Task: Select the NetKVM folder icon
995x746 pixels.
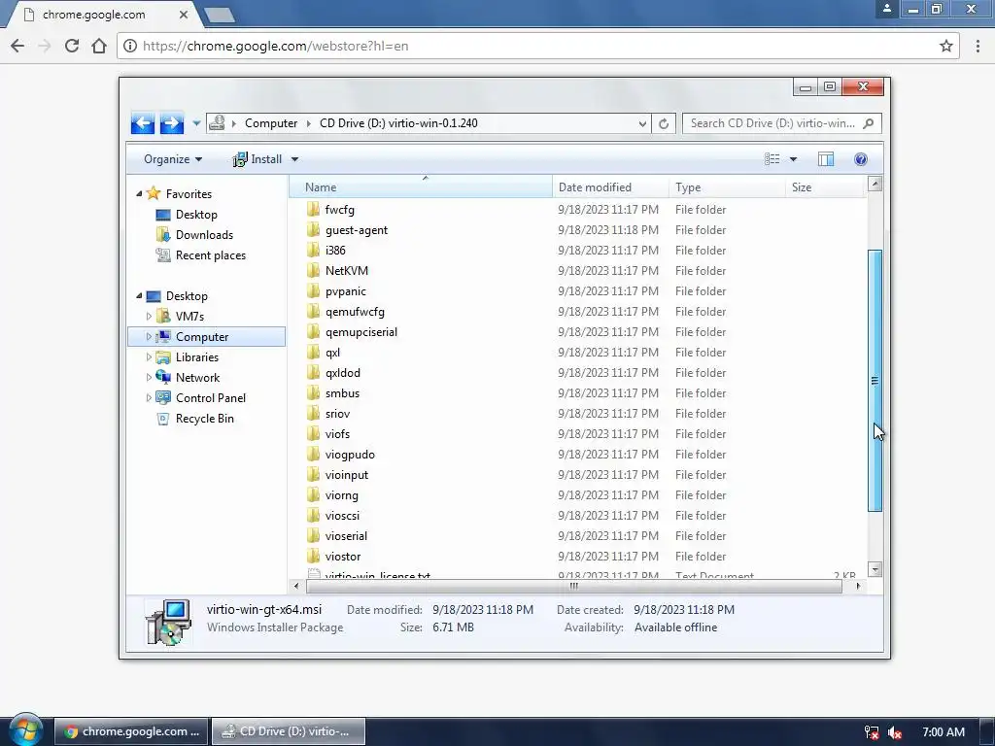Action: click(313, 270)
